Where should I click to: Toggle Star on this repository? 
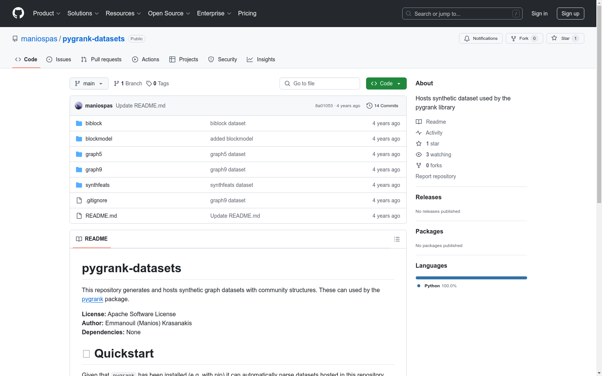tap(565, 38)
